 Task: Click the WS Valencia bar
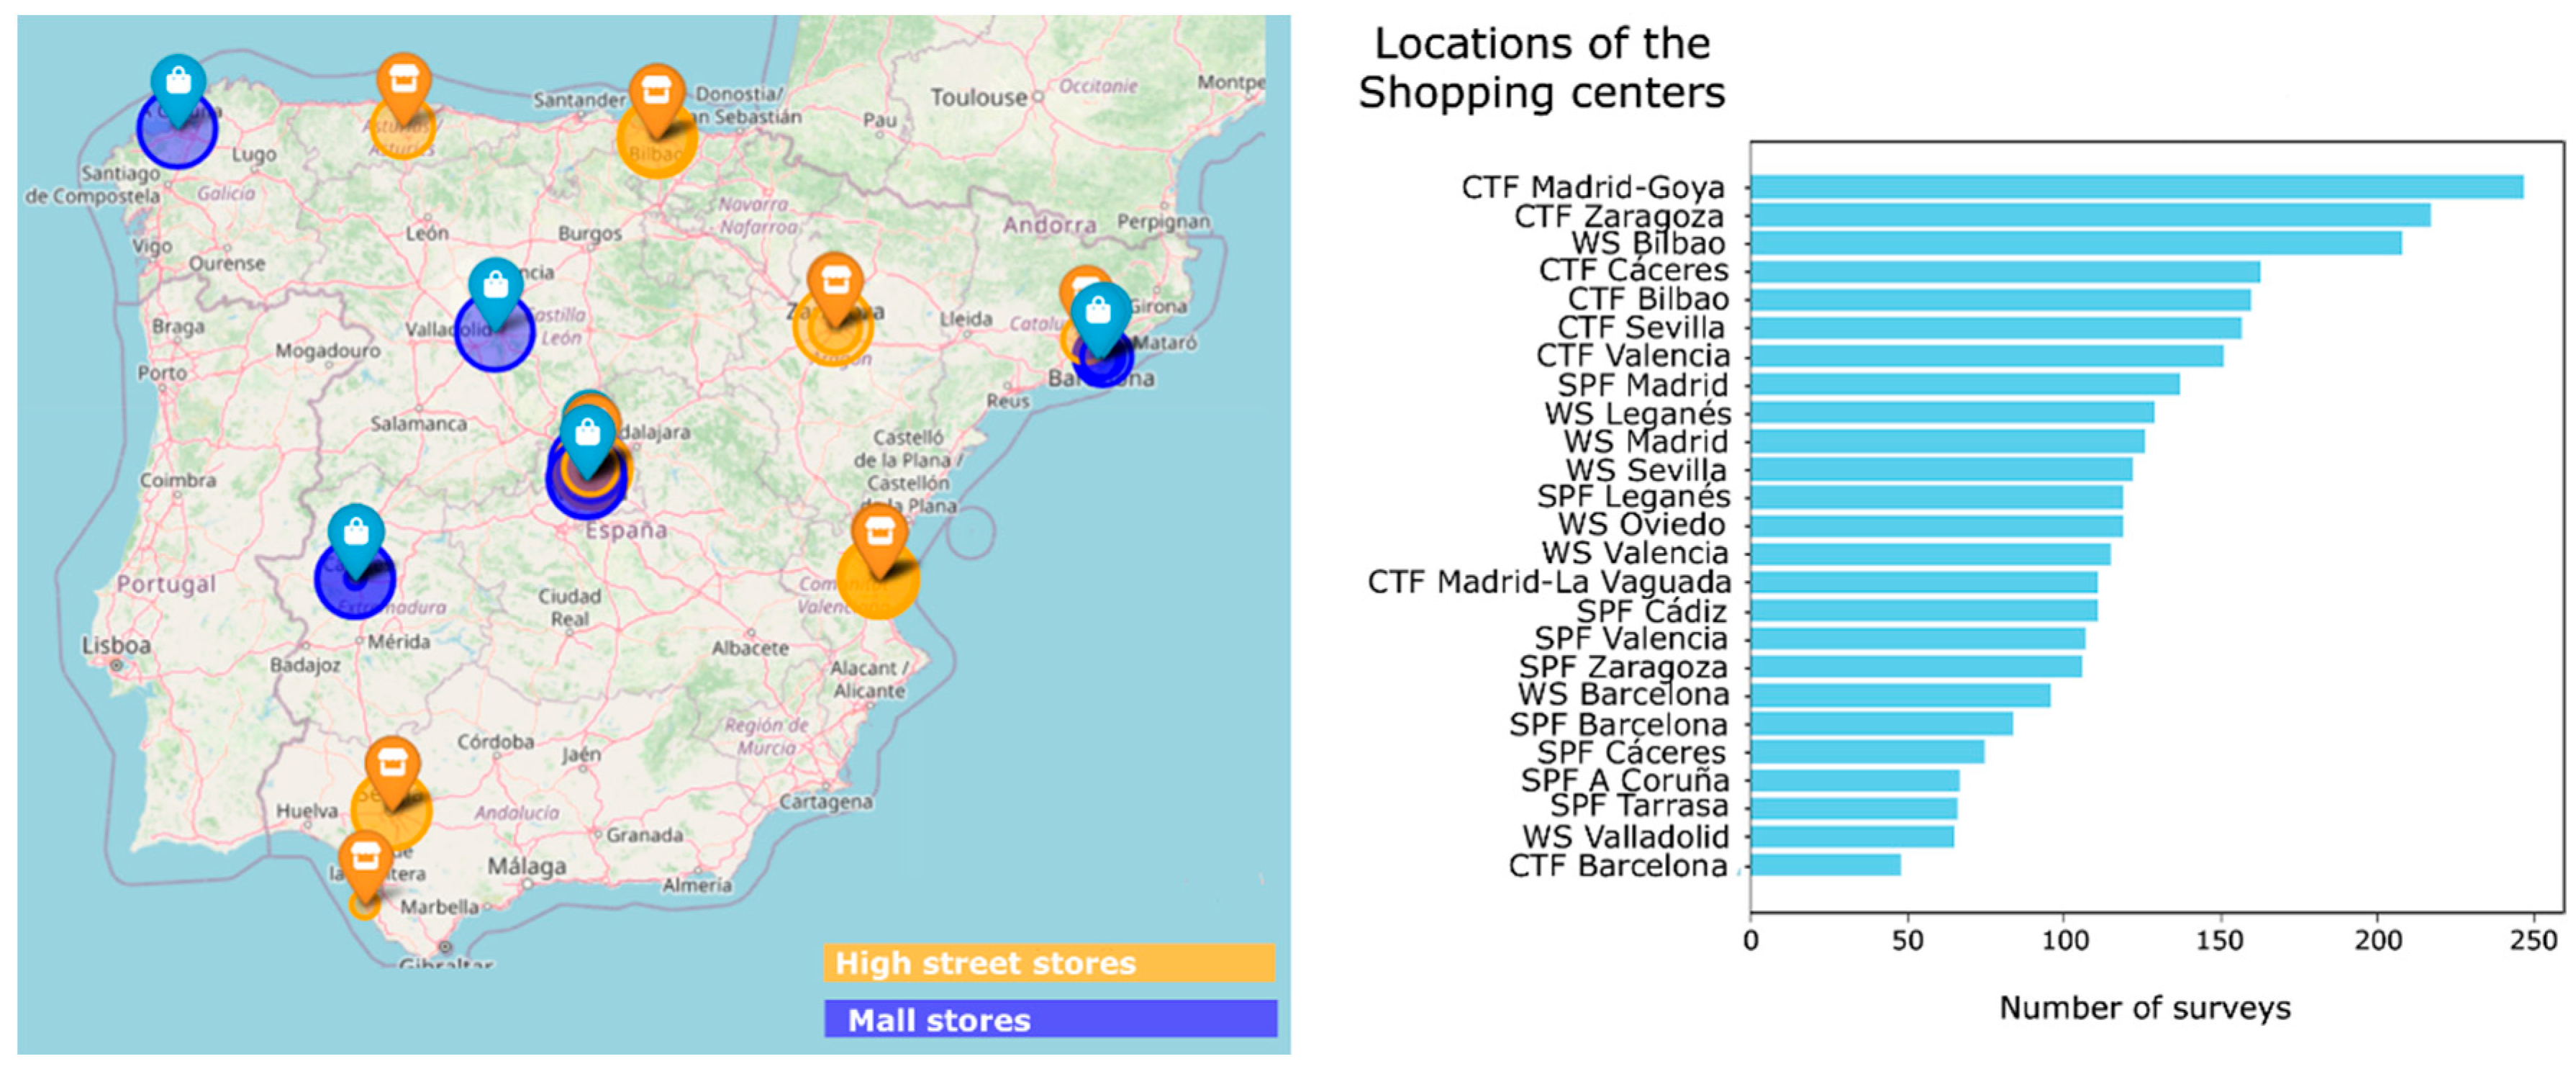tap(1930, 553)
